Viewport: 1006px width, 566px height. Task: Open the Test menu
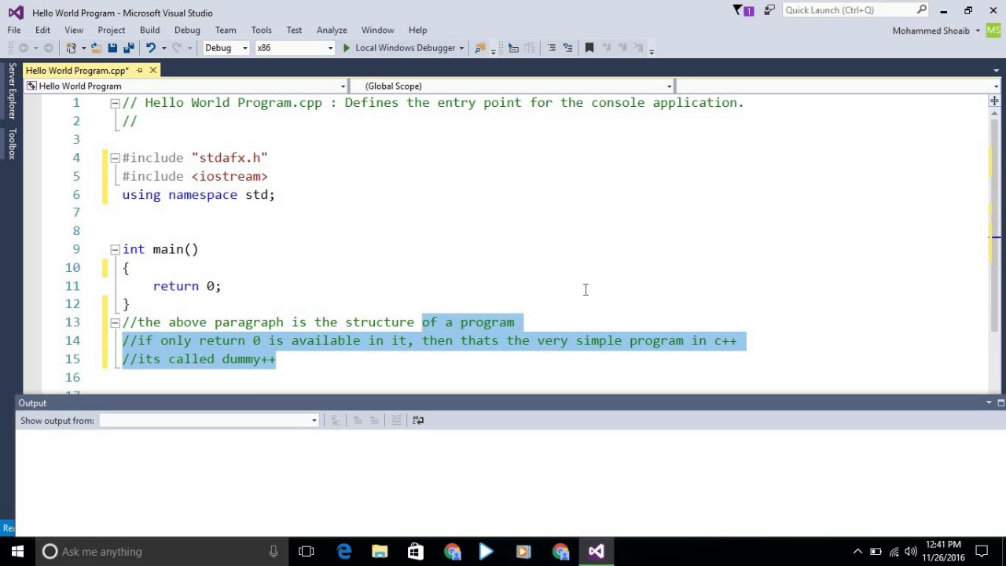click(x=294, y=30)
